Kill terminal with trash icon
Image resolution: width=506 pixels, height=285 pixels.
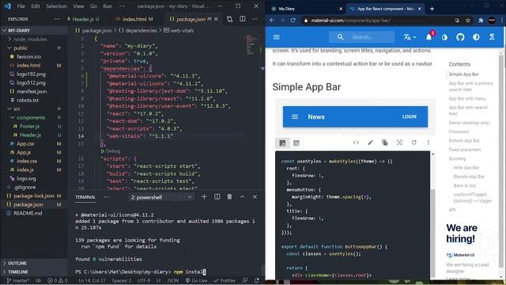click(229, 197)
